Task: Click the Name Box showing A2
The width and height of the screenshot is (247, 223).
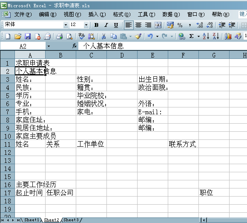Action: (23, 46)
